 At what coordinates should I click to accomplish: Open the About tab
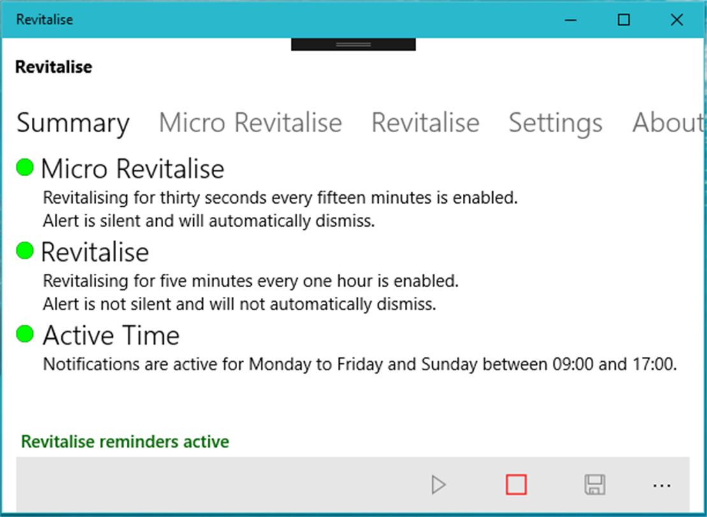(x=668, y=123)
